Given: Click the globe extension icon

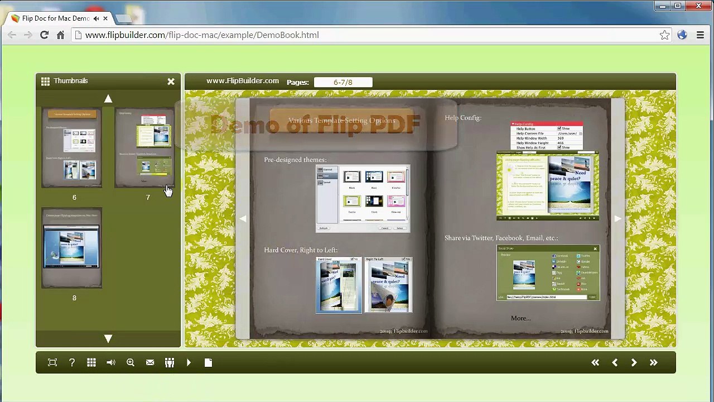Looking at the screenshot, I should pos(682,35).
